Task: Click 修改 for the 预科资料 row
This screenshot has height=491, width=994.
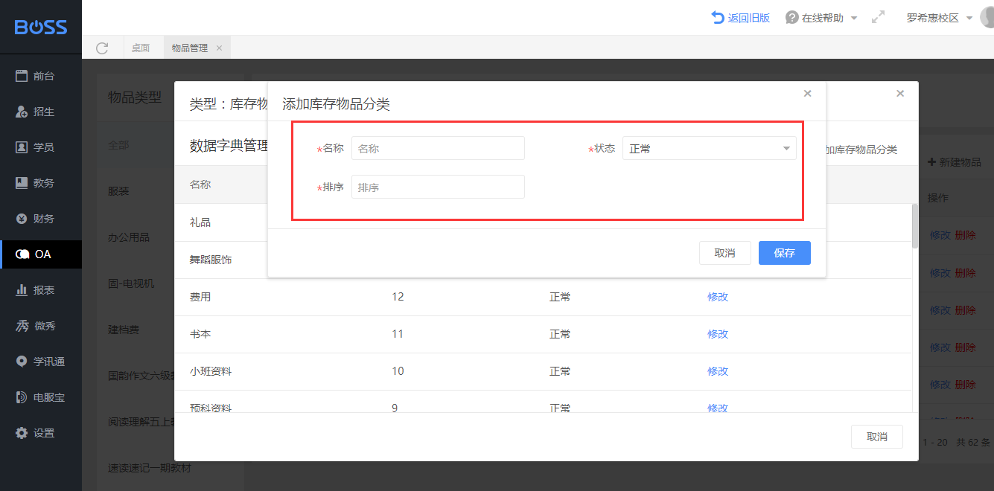Action: tap(718, 408)
